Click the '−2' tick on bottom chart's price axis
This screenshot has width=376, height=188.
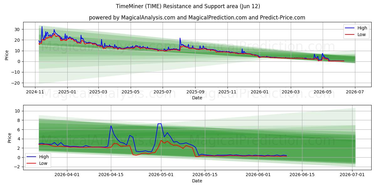[18, 167]
